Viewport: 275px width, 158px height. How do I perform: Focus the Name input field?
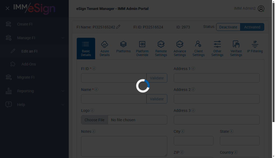coord(114,99)
